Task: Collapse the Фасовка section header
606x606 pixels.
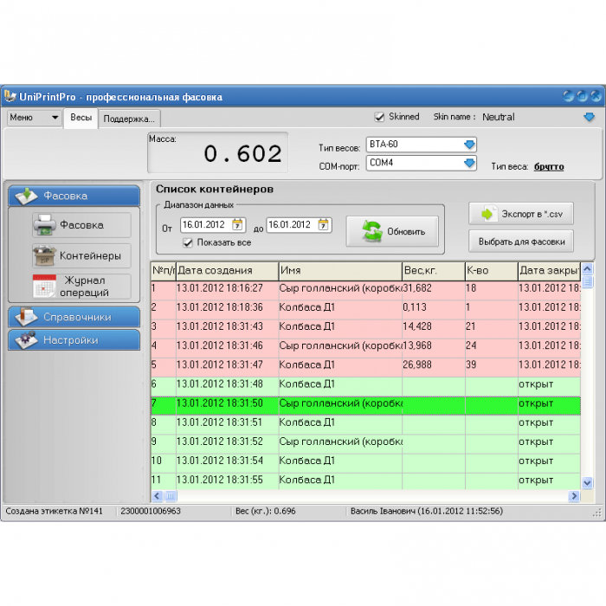Action: coord(74,196)
